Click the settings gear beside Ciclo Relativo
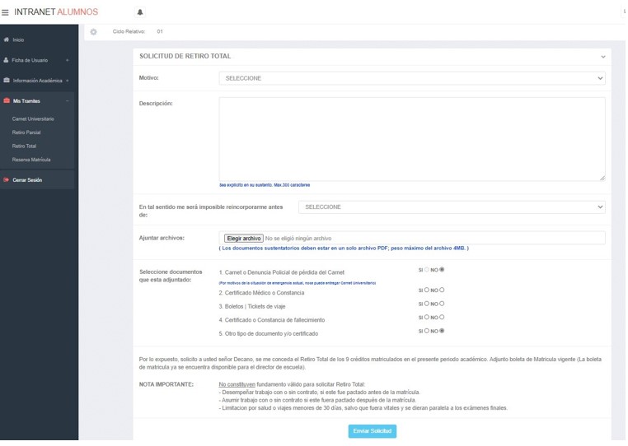 (93, 32)
